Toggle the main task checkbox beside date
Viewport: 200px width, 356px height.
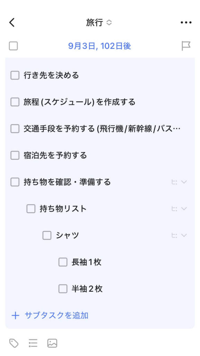tap(14, 46)
